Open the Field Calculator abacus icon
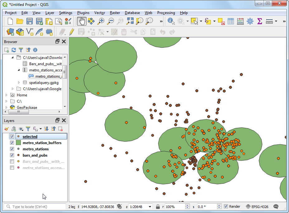Viewport: 289px width, 213px height. pyautogui.click(x=240, y=21)
